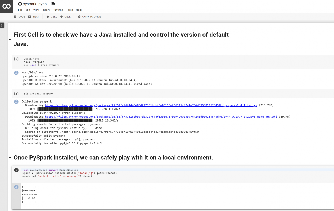This screenshot has width=334, height=211.
Task: Click output avatar icon of Hello message output
Action: coord(16,187)
